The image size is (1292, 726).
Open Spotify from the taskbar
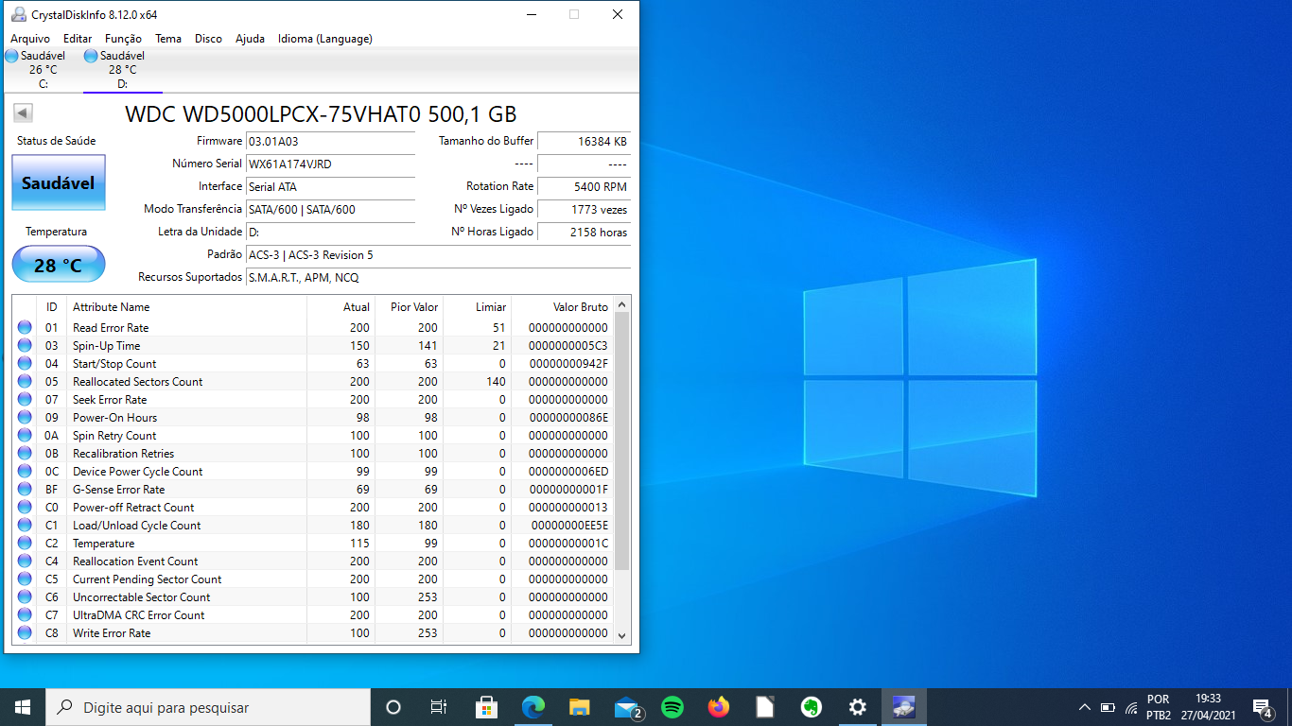point(672,707)
